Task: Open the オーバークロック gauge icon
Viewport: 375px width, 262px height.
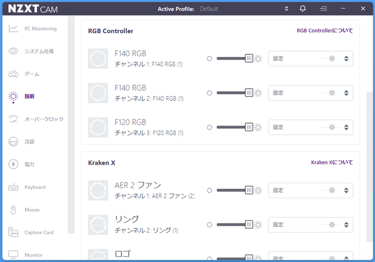Action: (13, 119)
